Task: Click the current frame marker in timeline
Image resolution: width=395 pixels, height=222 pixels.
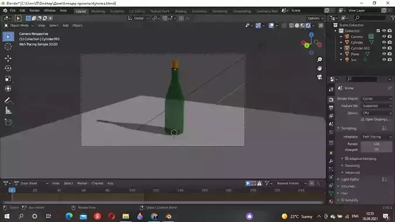Action: click(x=12, y=190)
